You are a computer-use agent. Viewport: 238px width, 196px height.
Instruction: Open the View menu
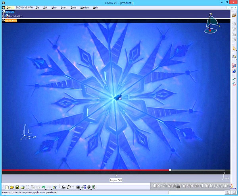54,8
